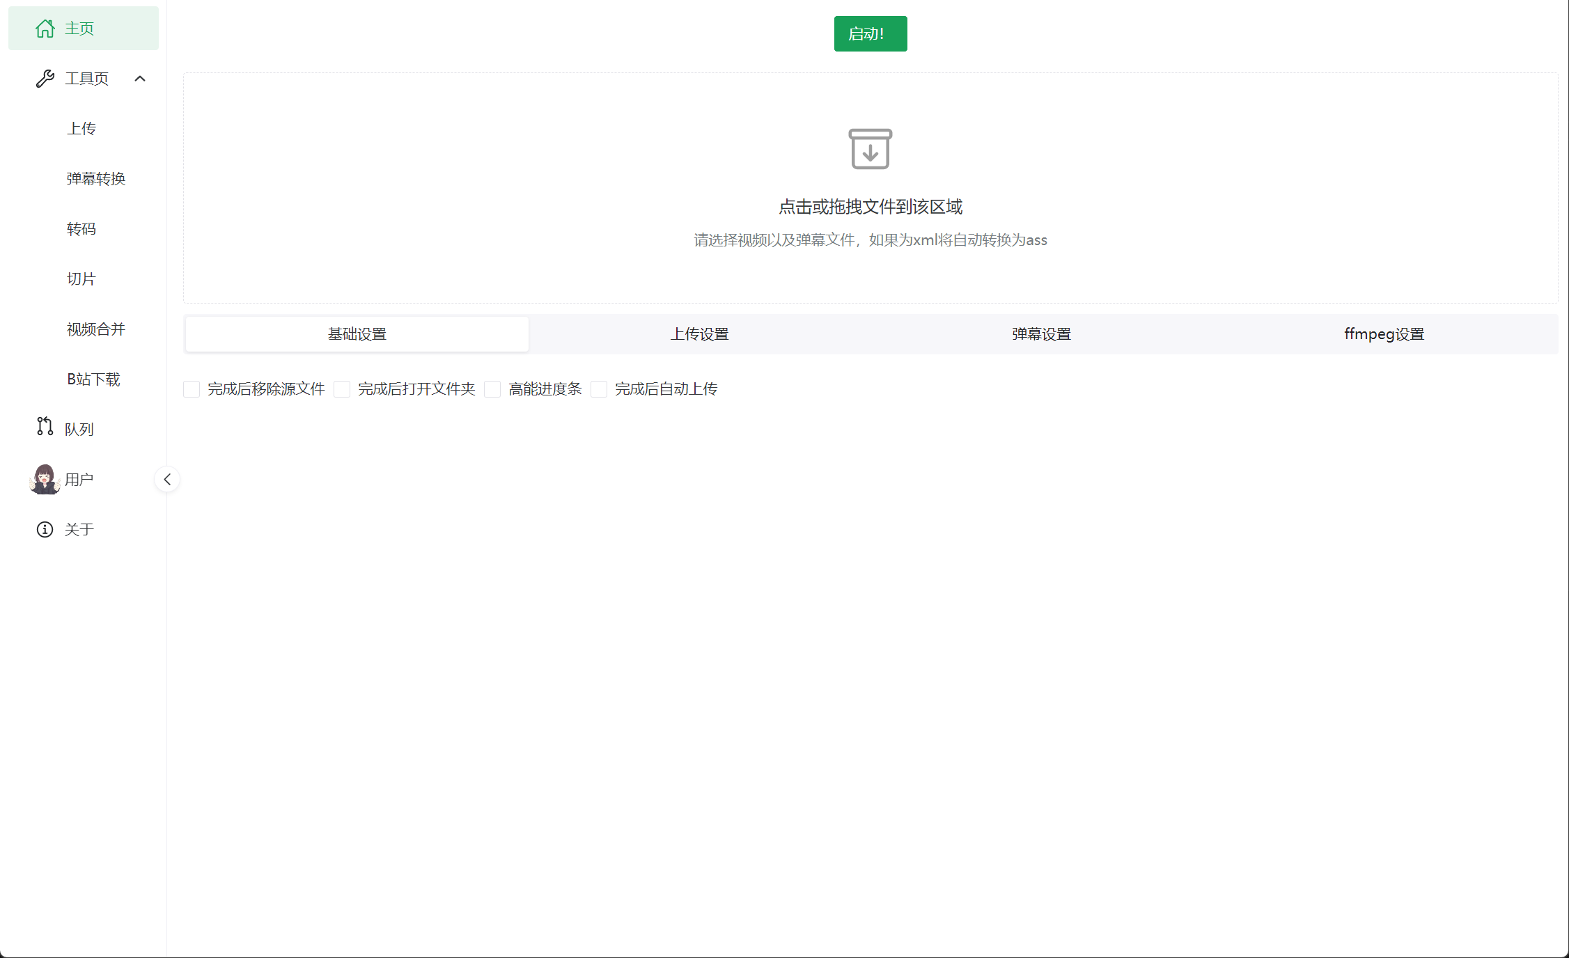Click 启动 button to start process
1569x958 pixels.
(x=871, y=33)
